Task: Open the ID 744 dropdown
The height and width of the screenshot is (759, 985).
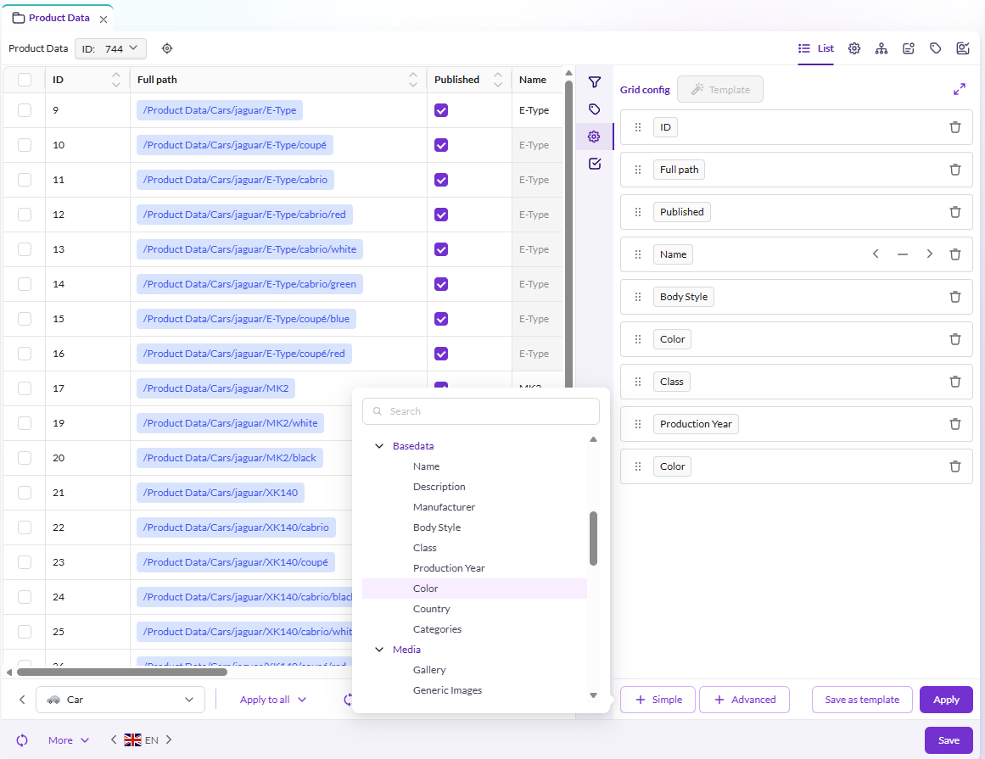Action: pos(110,48)
